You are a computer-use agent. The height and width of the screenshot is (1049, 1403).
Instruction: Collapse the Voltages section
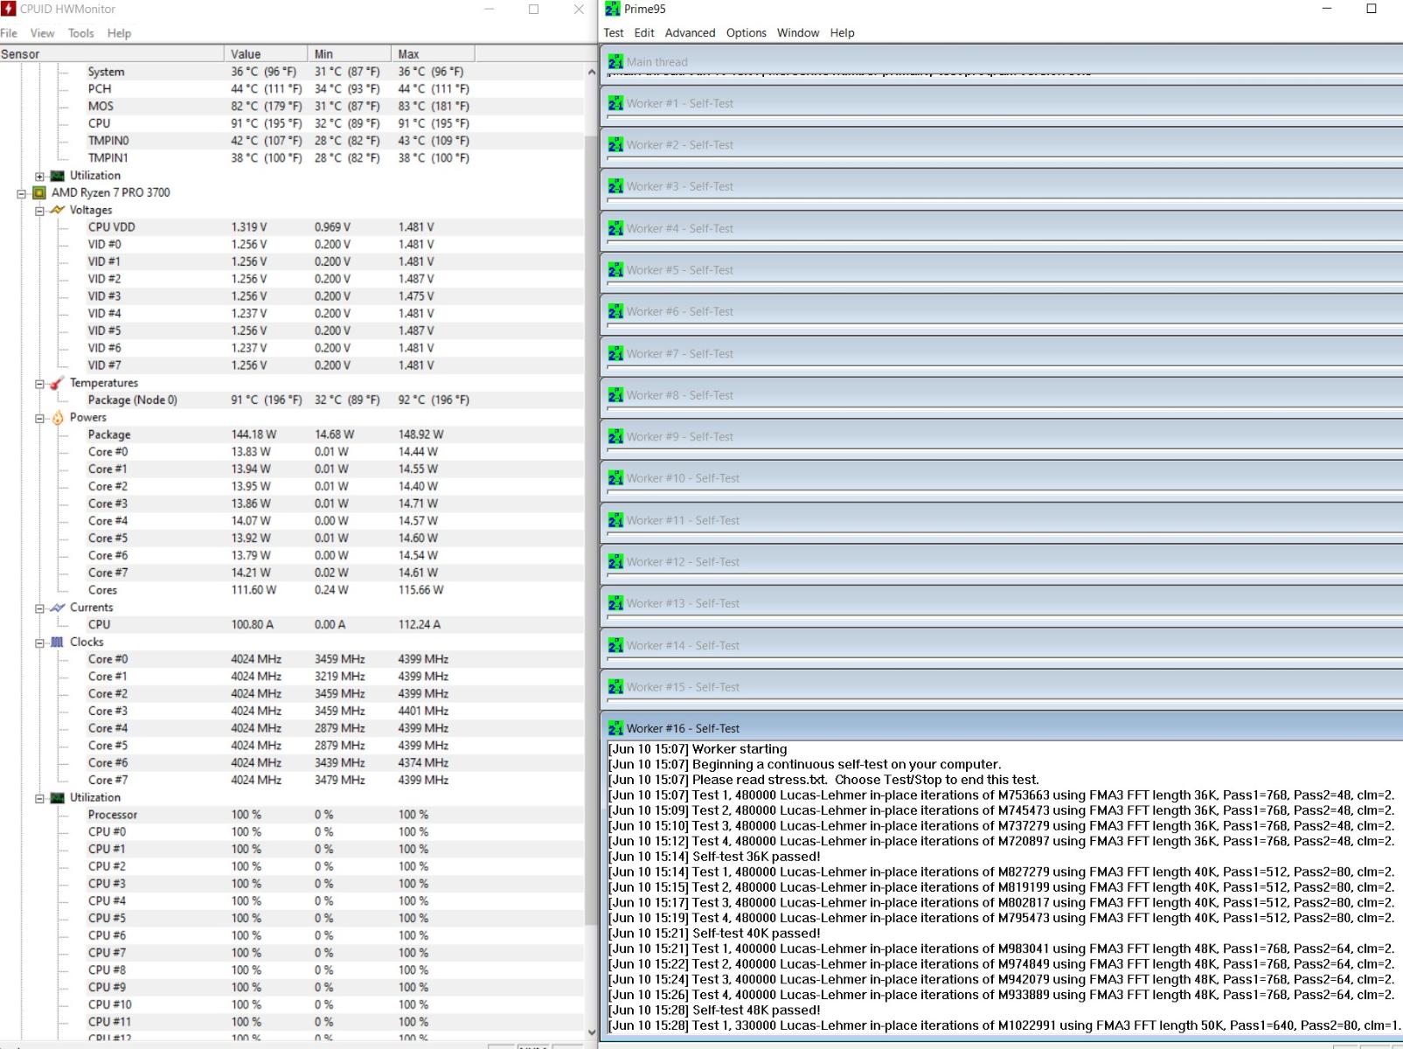click(x=39, y=211)
